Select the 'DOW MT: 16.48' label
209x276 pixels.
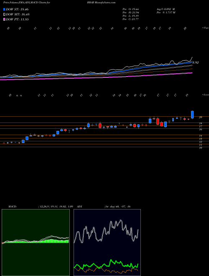(18, 14)
